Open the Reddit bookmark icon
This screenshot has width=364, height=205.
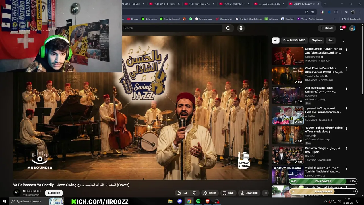tap(184, 19)
